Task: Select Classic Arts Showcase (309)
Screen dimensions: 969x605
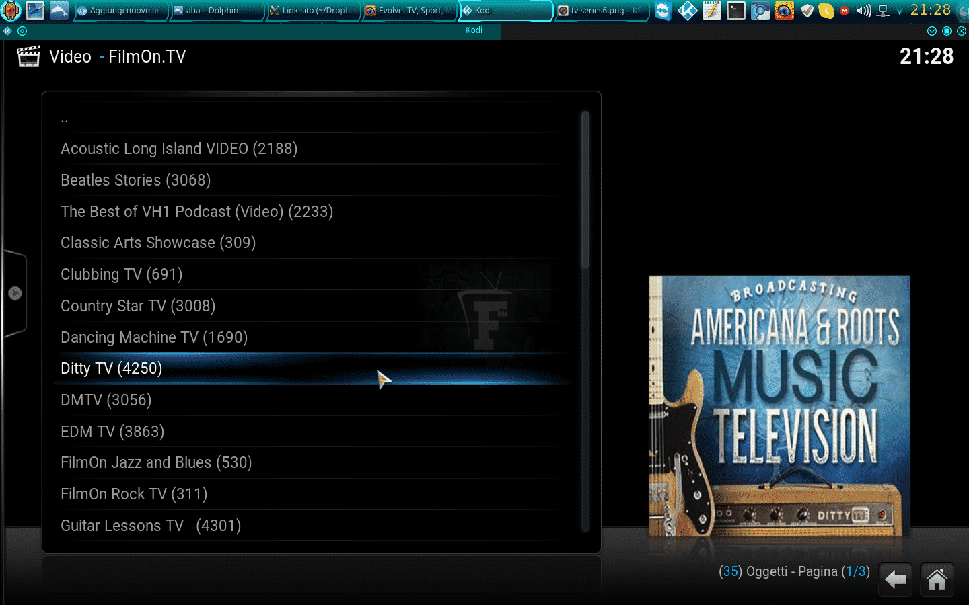Action: pyautogui.click(x=310, y=243)
